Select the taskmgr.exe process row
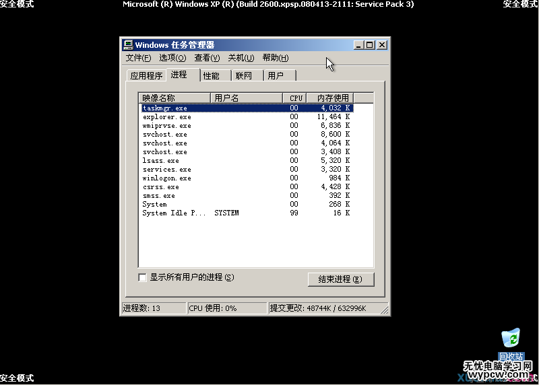Viewport: 539px width, 385px height. point(247,108)
